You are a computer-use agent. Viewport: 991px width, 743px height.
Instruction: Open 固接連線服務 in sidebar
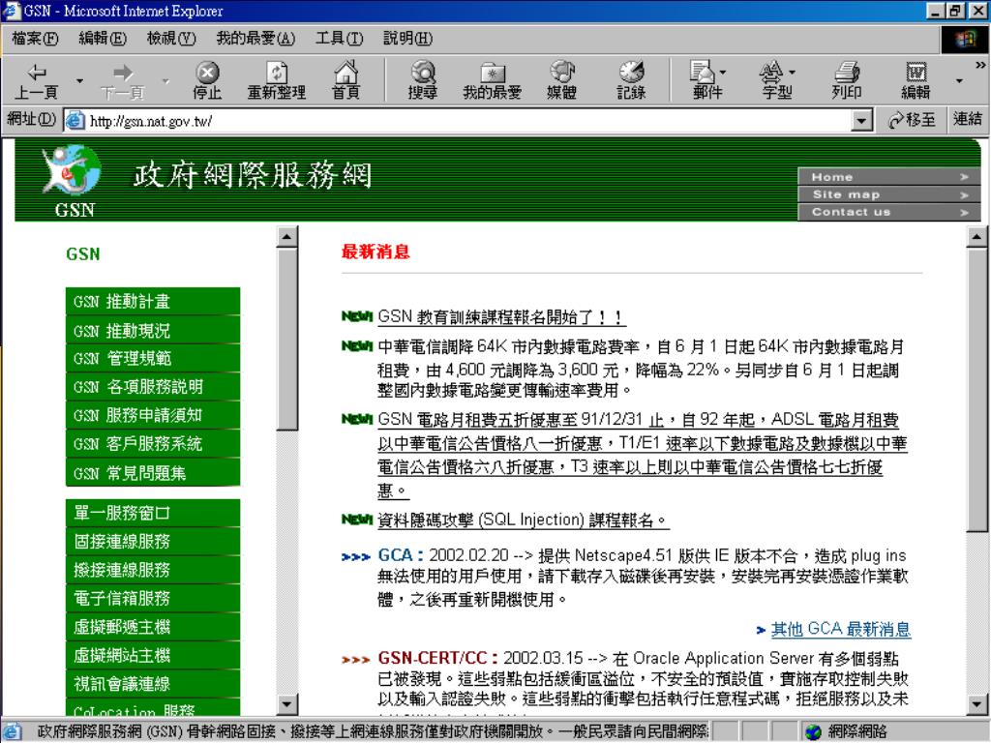point(153,542)
